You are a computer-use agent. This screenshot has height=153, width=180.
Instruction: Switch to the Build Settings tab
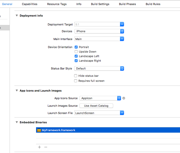tap(100, 4)
